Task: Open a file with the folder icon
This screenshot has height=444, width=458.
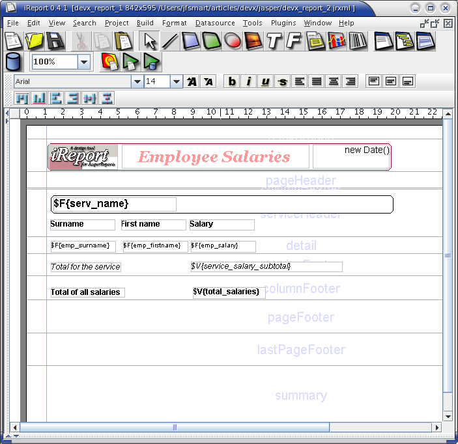Action: [x=34, y=41]
